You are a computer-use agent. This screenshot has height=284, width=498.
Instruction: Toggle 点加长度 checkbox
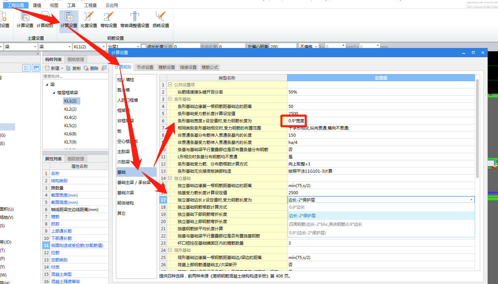click(144, 47)
